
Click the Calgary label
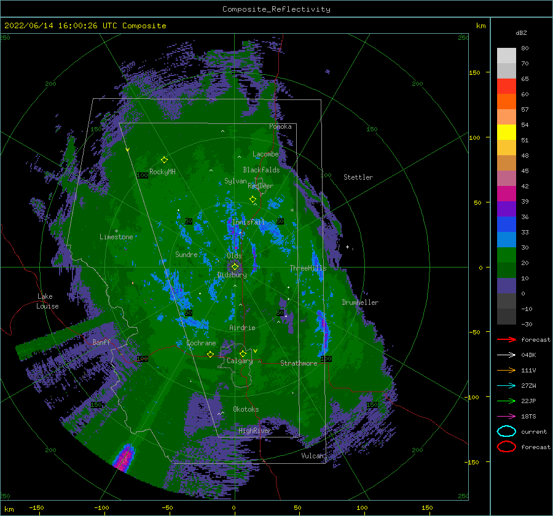coord(240,361)
